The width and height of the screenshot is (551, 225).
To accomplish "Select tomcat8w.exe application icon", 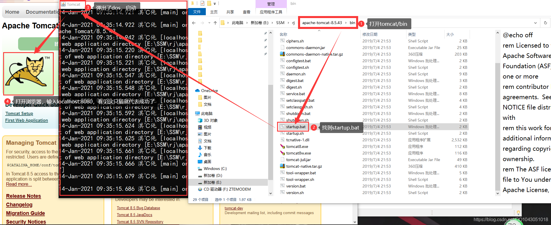I will coord(283,153).
